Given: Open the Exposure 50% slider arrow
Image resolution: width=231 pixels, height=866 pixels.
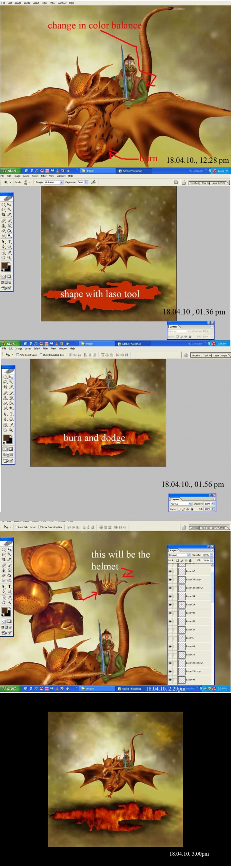Looking at the screenshot, I should tap(86, 182).
